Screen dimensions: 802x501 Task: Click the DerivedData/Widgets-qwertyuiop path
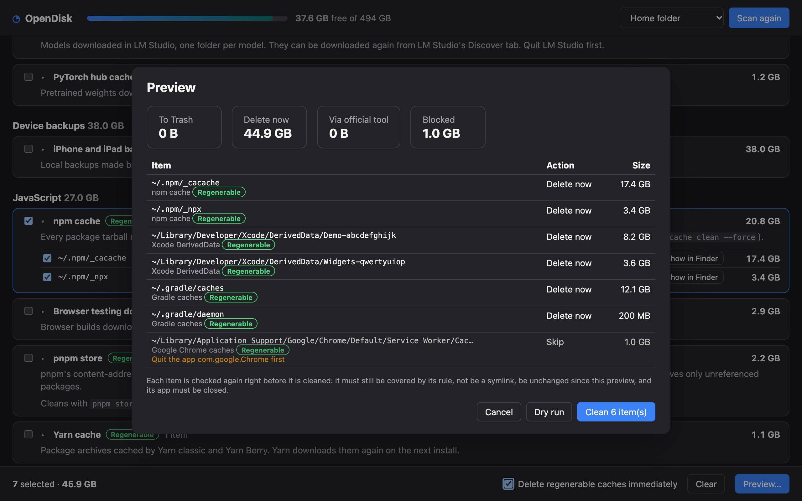coord(279,262)
